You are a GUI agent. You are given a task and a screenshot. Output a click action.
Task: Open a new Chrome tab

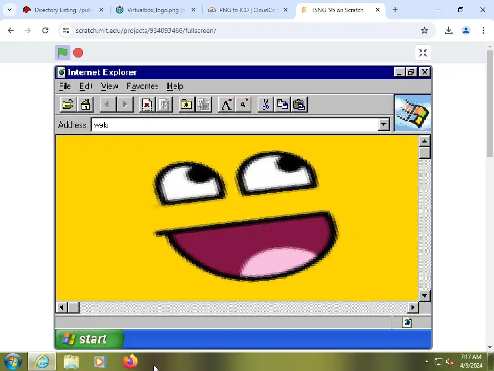[x=395, y=10]
